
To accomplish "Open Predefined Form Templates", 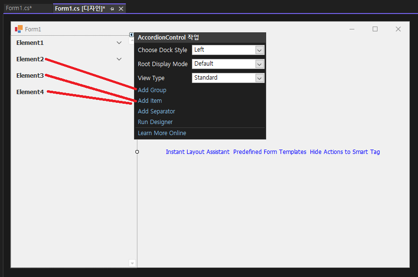I will click(x=270, y=152).
